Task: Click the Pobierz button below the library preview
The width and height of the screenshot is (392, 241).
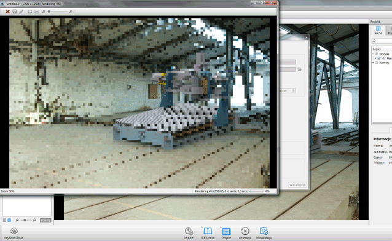Action: click(x=45, y=220)
